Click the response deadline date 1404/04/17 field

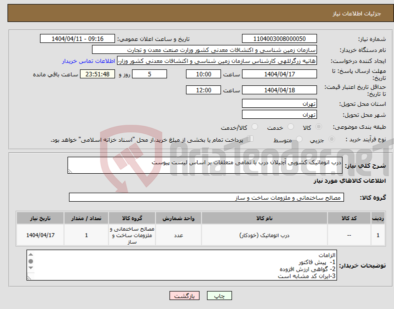click(x=279, y=74)
